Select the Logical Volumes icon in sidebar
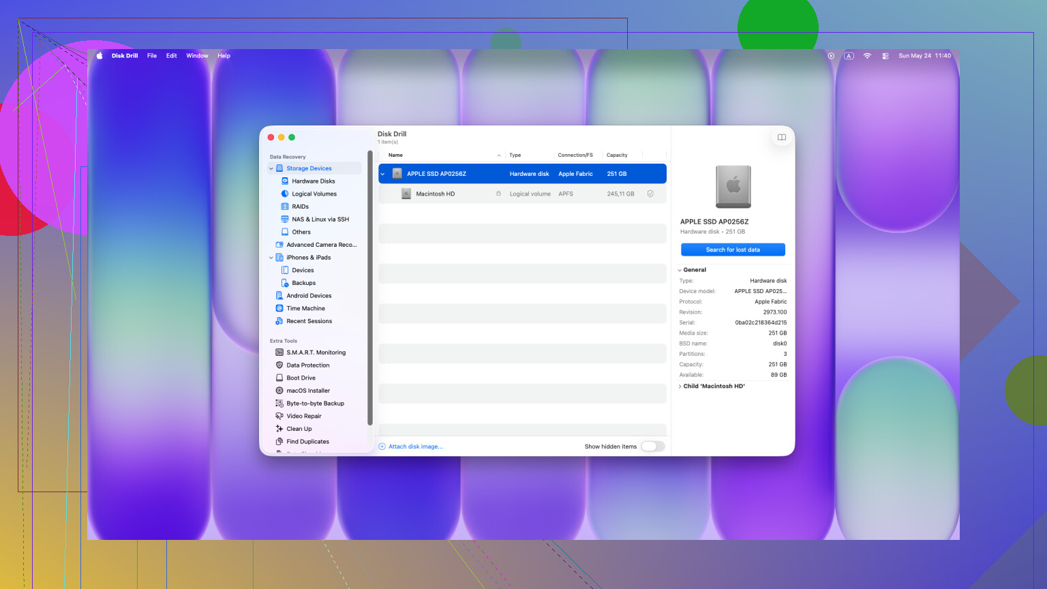 pos(285,194)
